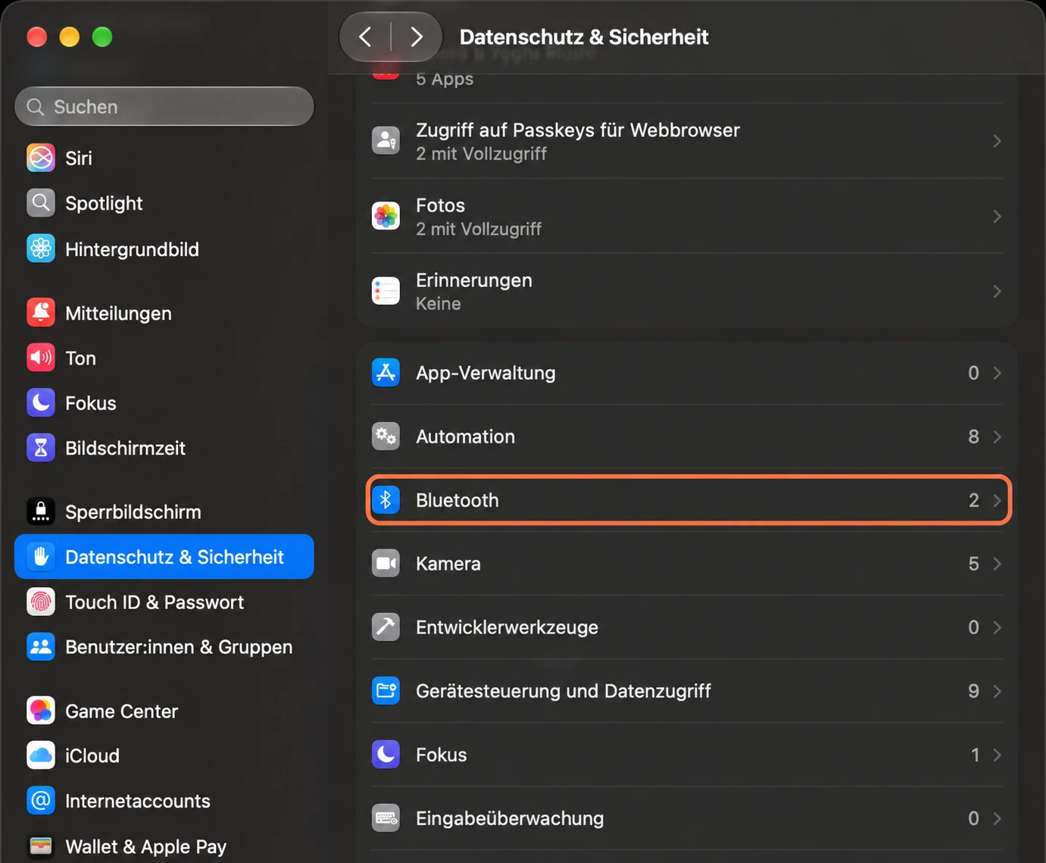Click the Siri icon in sidebar

[x=41, y=158]
